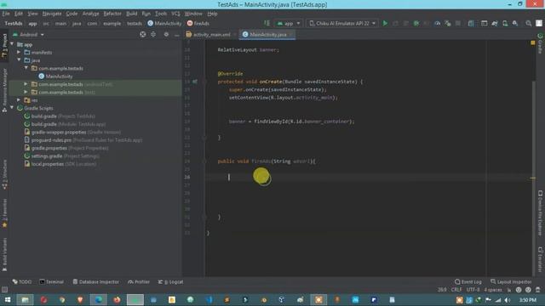Click UTF-8 encoding in status bar
The height and width of the screenshot is (306, 545).
tap(473, 290)
